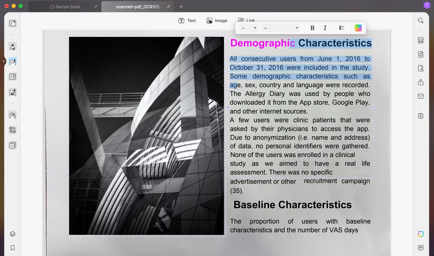This screenshot has width=434, height=256.
Task: Send file by email icon
Action: (420, 96)
